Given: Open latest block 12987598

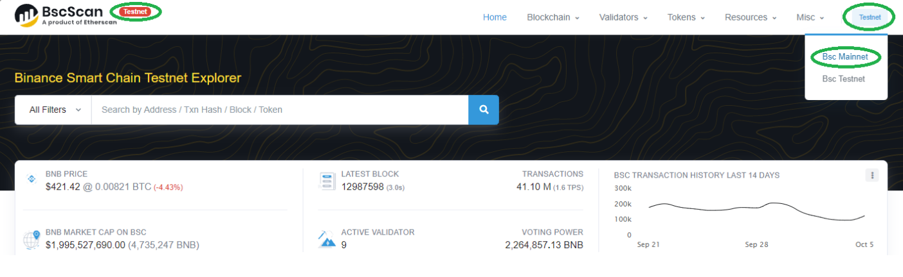Looking at the screenshot, I should point(362,187).
